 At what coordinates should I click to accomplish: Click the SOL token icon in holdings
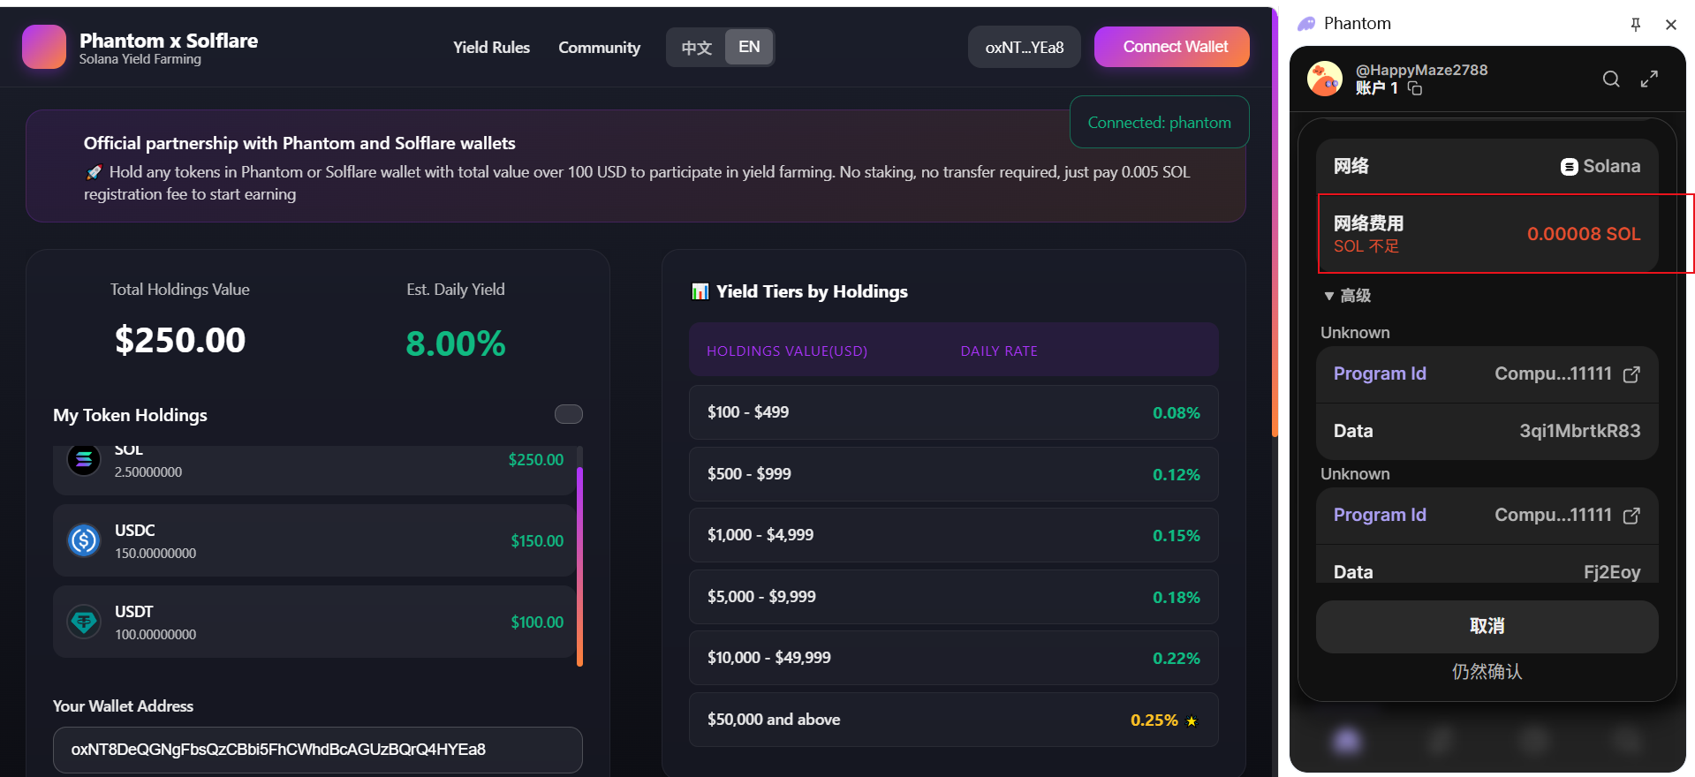(x=84, y=460)
